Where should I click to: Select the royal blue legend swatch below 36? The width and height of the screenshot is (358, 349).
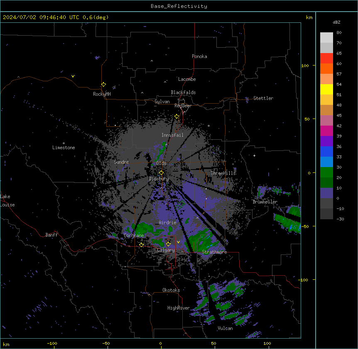[x=326, y=151]
